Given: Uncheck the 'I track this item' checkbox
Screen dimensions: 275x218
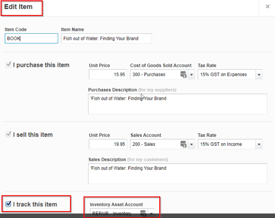Looking at the screenshot, I should tap(8, 204).
